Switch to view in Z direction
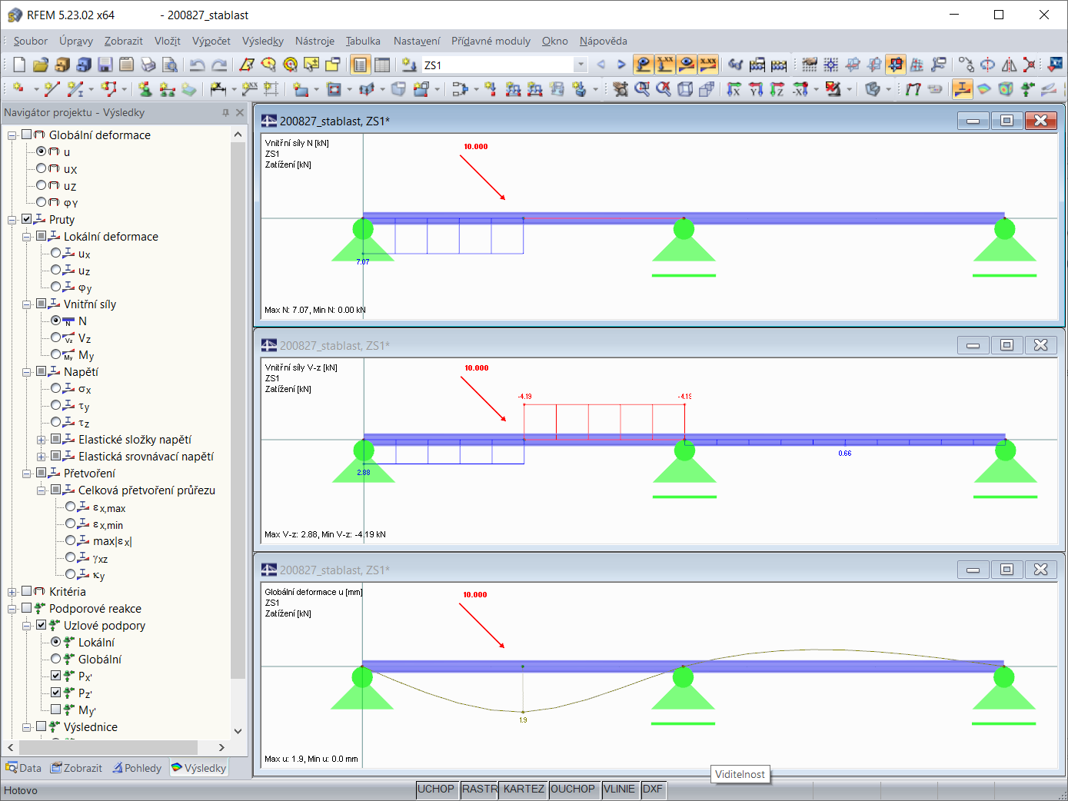Screen dimensions: 1068x801 tap(777, 89)
